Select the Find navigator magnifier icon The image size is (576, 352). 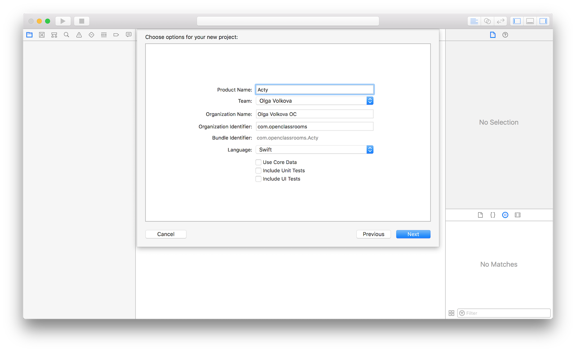point(67,35)
